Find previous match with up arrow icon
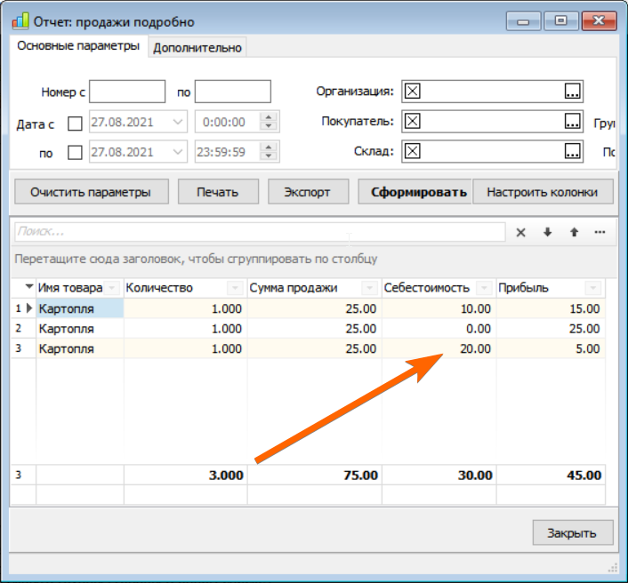Image resolution: width=628 pixels, height=583 pixels. tap(574, 232)
